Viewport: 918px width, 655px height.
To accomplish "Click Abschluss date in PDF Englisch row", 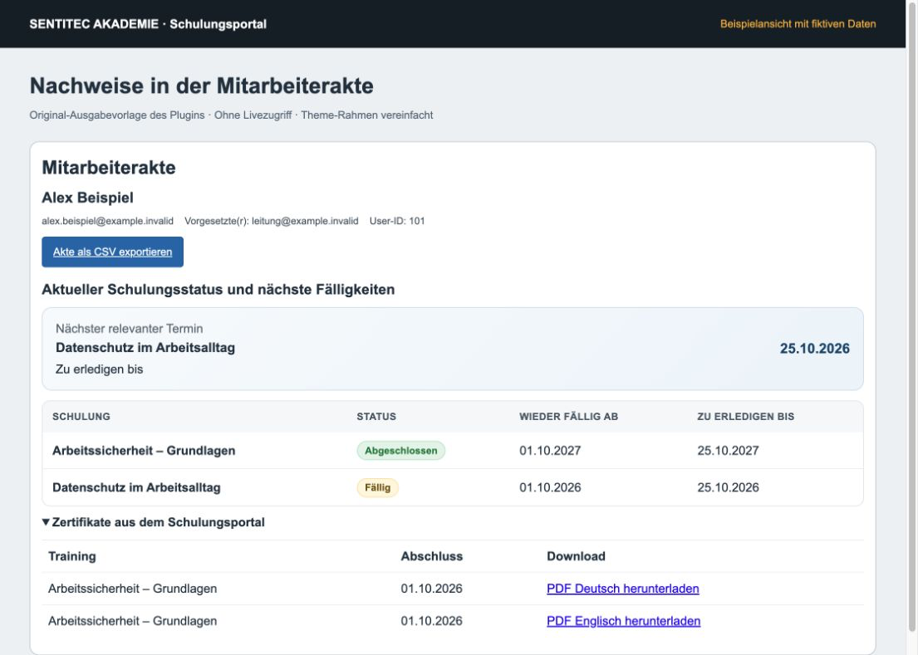I will click(x=431, y=621).
